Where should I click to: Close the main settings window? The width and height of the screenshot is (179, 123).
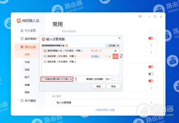161,16
